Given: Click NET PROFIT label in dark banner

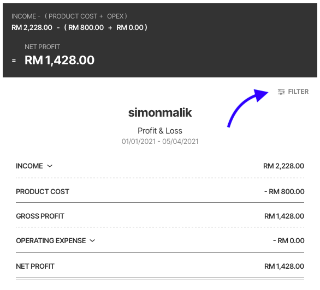Looking at the screenshot, I should point(42,47).
